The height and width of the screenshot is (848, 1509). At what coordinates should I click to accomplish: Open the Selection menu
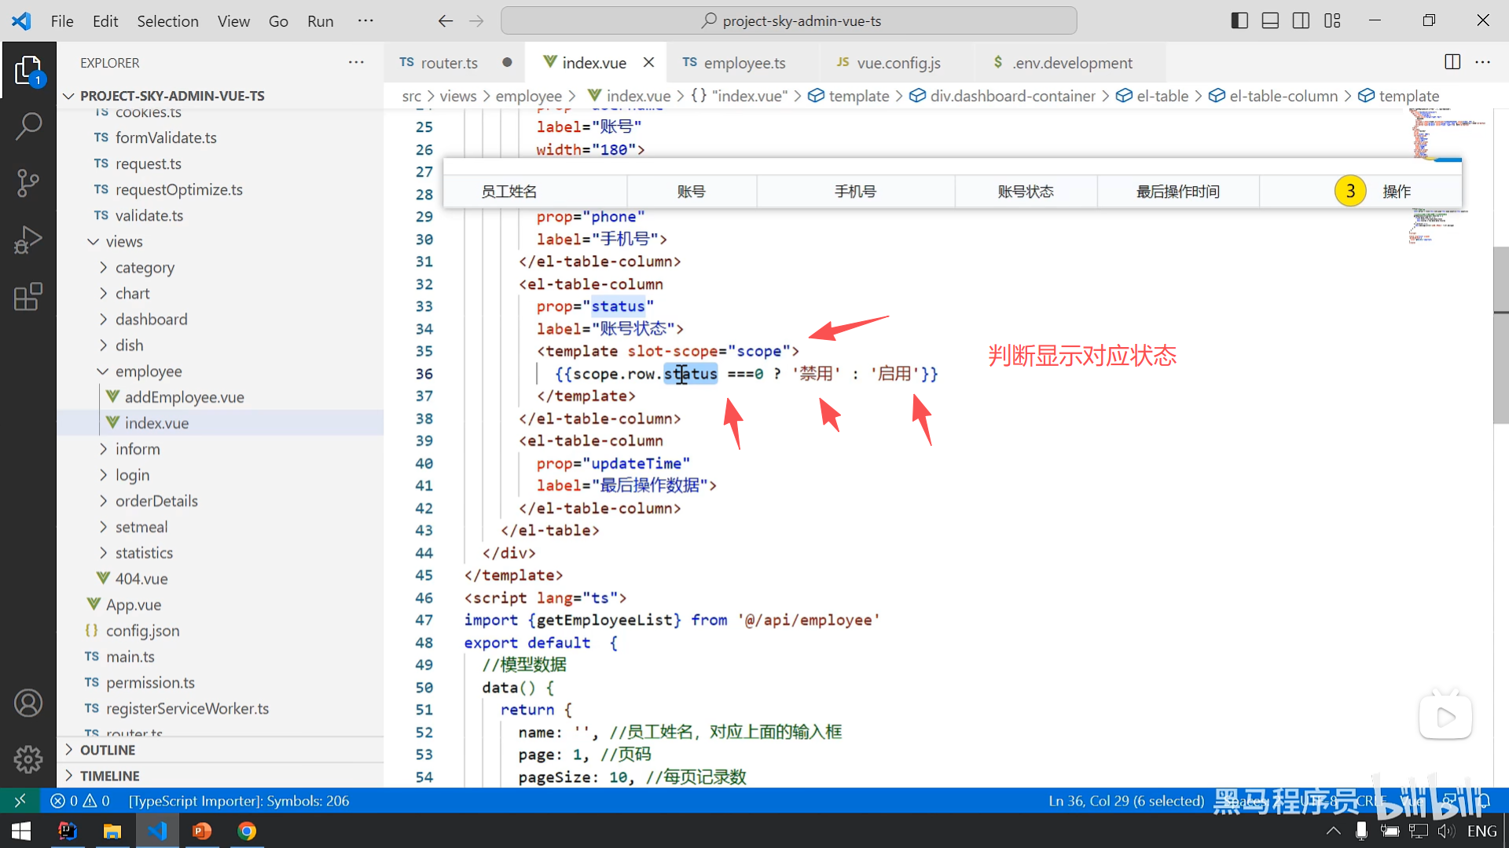(x=167, y=21)
